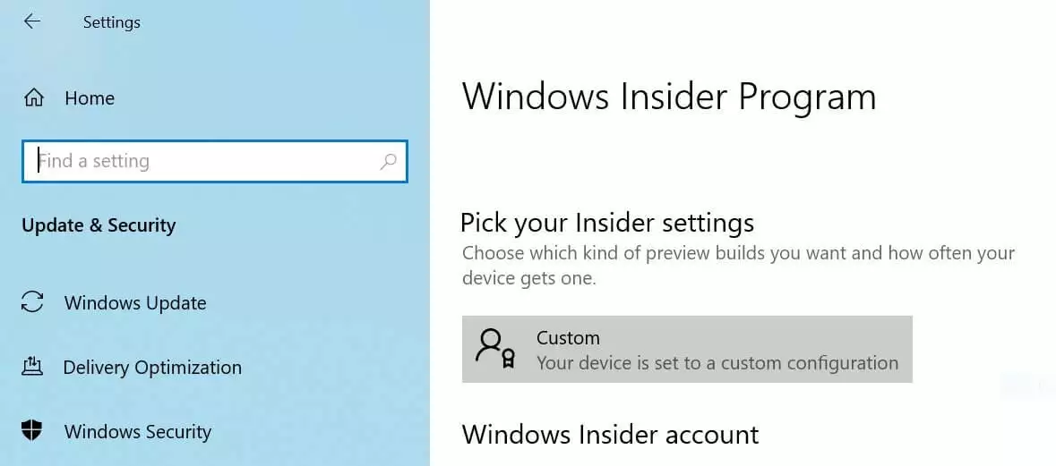This screenshot has width=1056, height=466.
Task: Click the 'Pick your Insider settings' heading
Action: [x=607, y=222]
